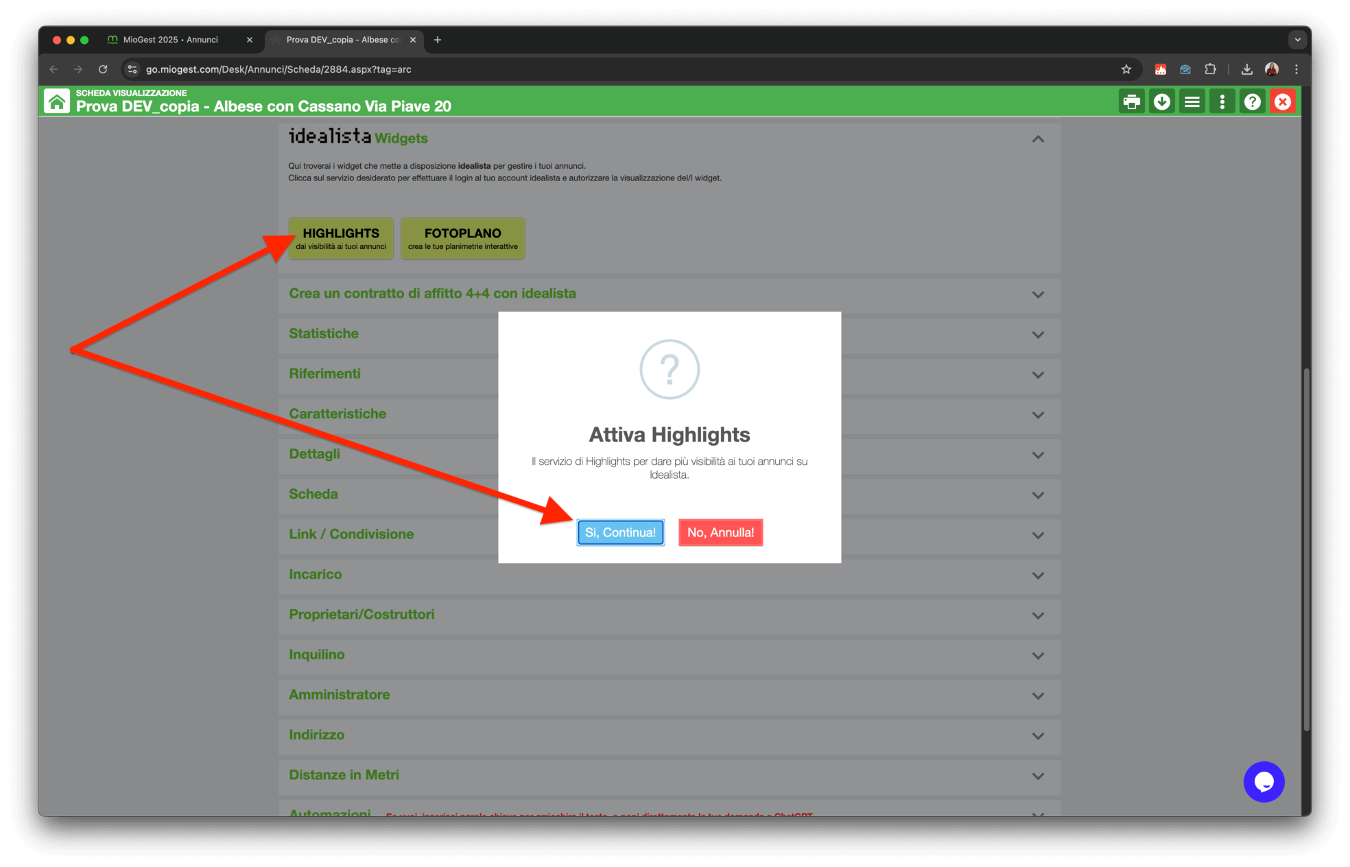Reload the page in browser toolbar

[x=103, y=69]
